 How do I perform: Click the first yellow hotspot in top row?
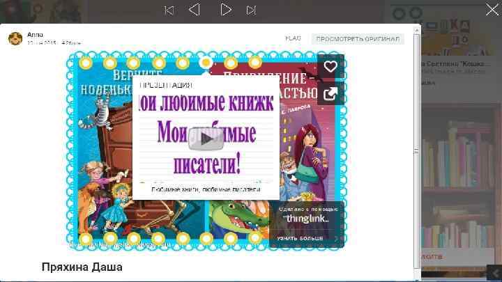pyautogui.click(x=86, y=63)
